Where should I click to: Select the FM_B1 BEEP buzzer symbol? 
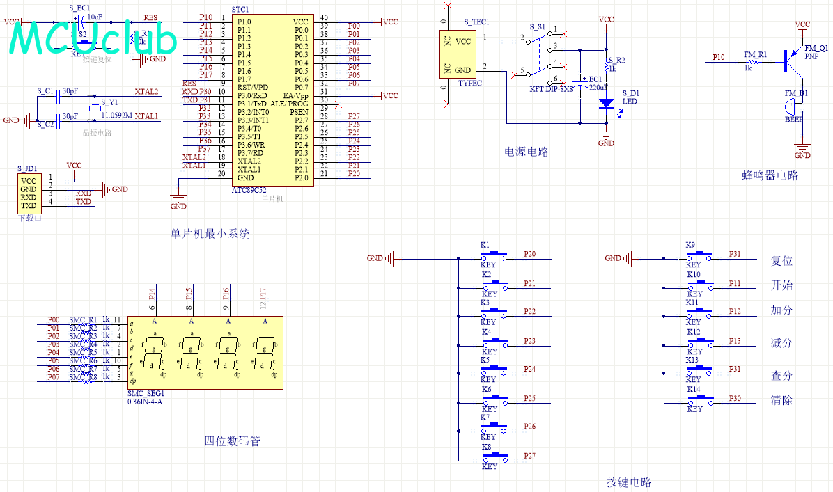point(788,107)
